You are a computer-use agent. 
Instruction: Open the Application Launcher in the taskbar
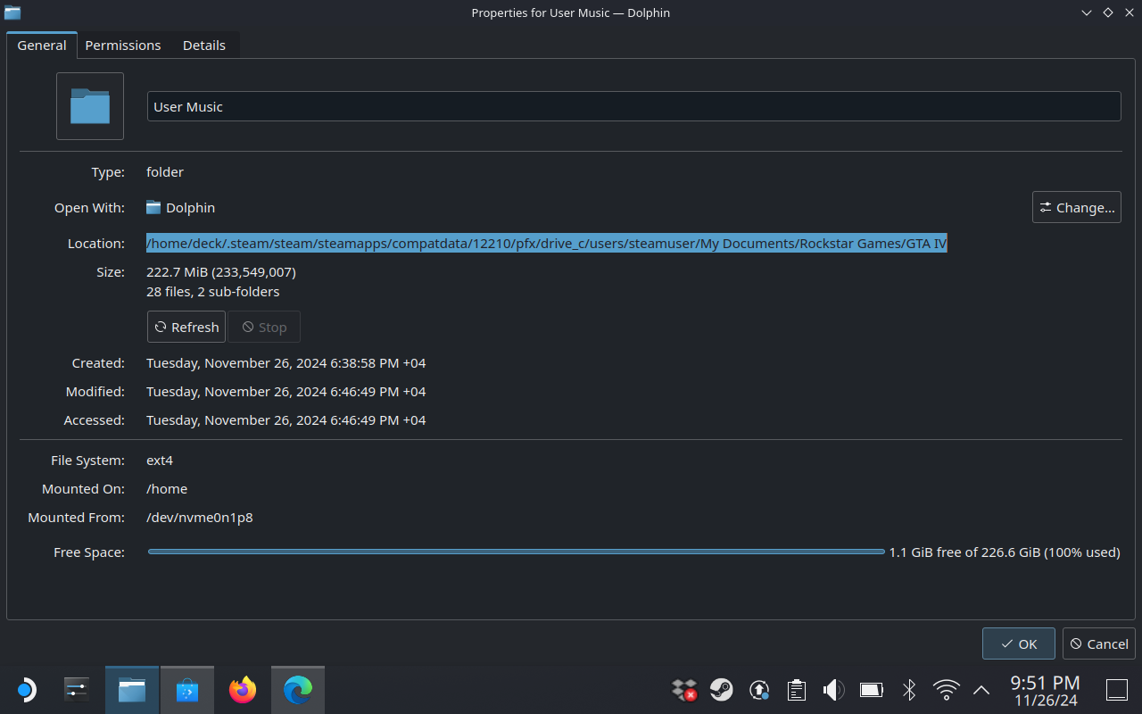26,690
